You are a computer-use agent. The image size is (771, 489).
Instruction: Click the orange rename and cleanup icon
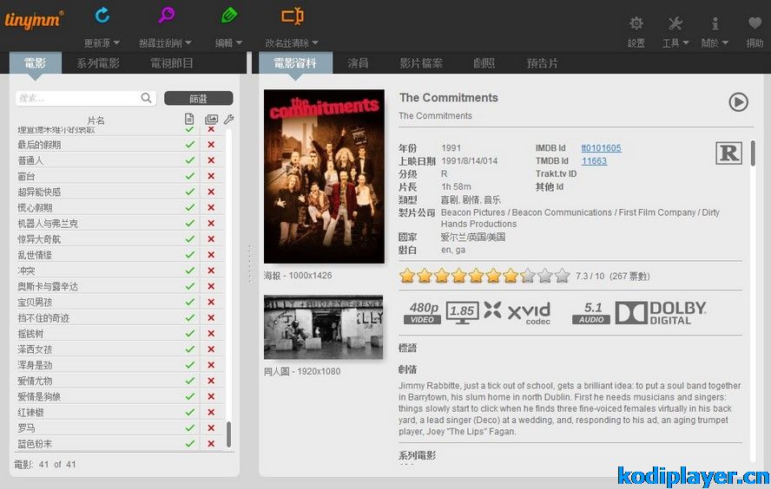292,16
